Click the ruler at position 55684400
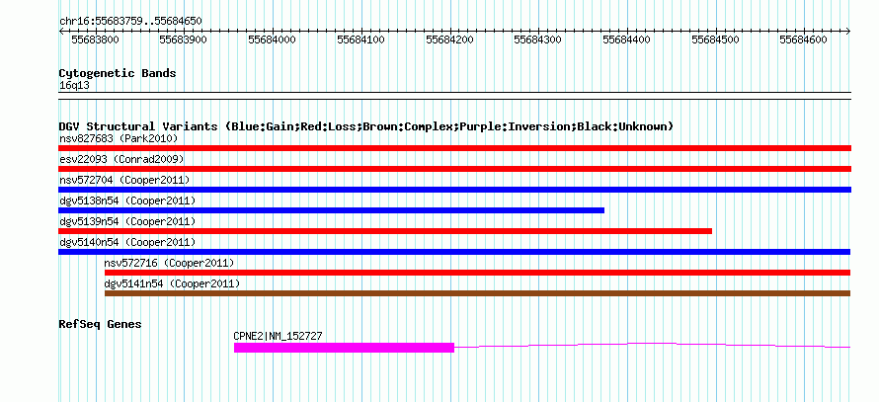 (627, 40)
